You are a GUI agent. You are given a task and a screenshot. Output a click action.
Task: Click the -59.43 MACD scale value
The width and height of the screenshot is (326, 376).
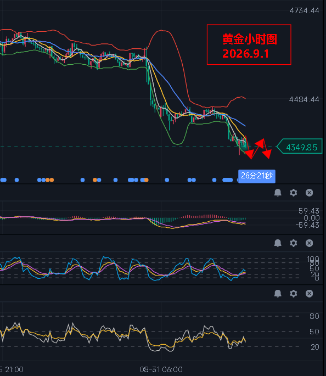point(307,225)
